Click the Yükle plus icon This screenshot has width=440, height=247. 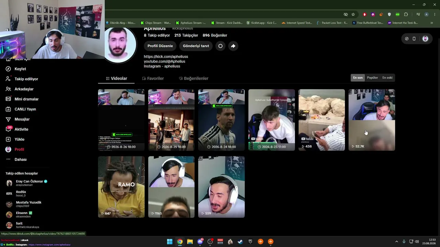(8, 139)
